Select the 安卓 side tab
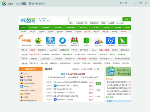150x112 pixels. click(99, 96)
